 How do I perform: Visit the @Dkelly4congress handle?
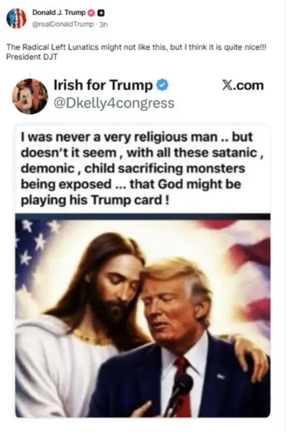(x=114, y=103)
